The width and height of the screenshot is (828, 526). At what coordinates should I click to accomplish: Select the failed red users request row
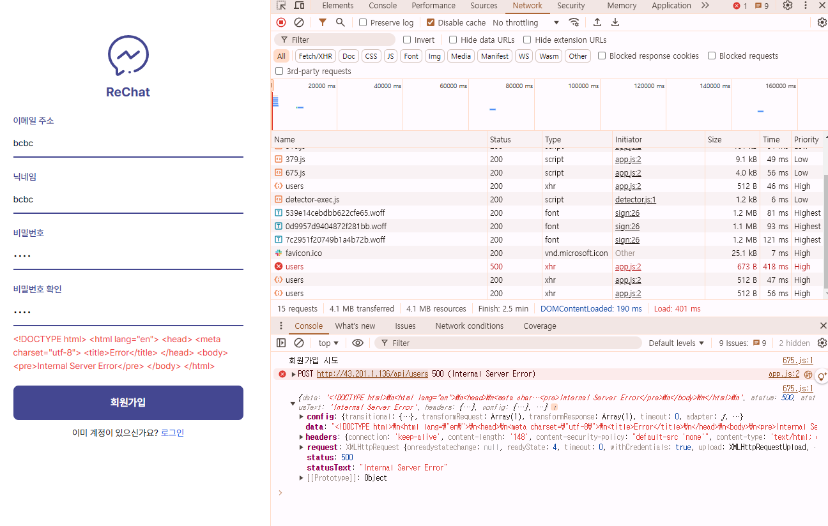tap(548, 267)
